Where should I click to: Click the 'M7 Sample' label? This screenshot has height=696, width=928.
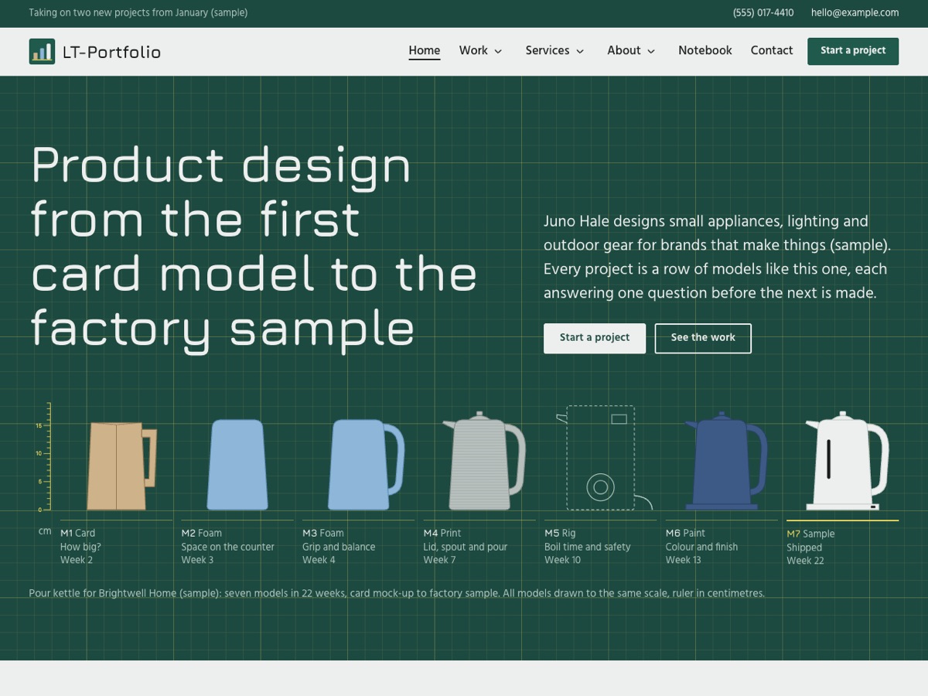[810, 534]
